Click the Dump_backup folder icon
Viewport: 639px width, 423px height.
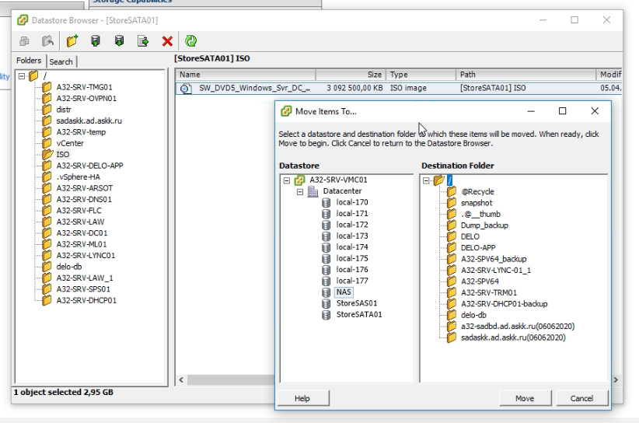452,225
